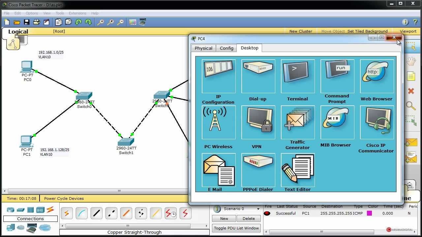Click Set Tiled Background

click(368, 31)
